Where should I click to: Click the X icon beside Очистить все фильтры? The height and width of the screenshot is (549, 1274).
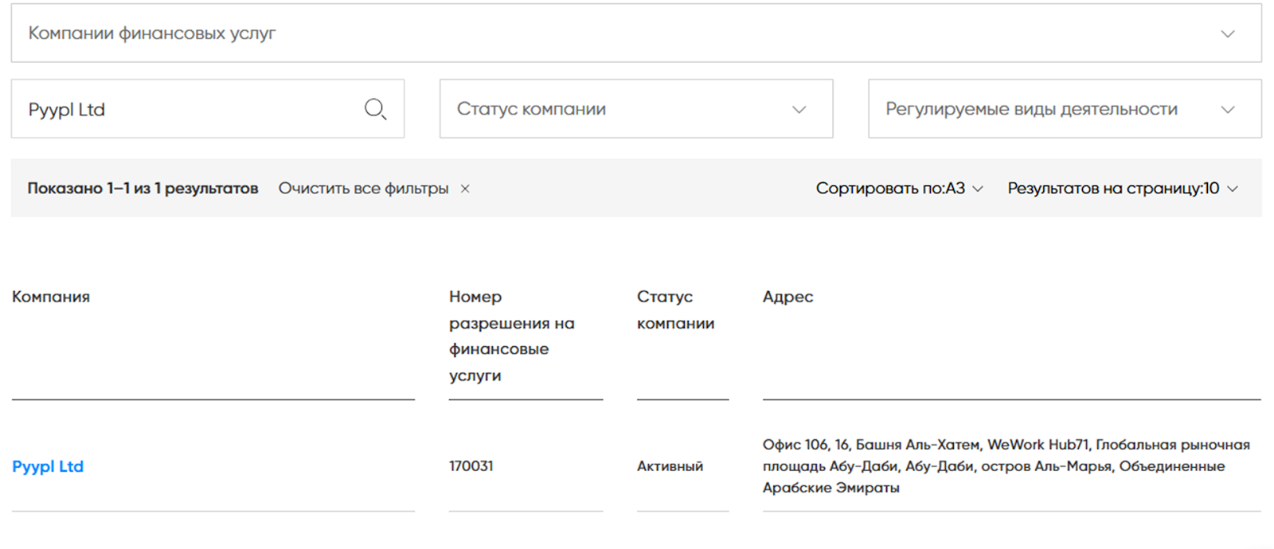pos(465,189)
